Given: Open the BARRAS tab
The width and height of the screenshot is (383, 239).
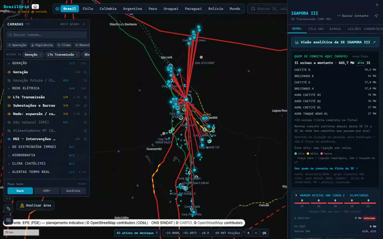Looking at the screenshot, I should [x=335, y=29].
